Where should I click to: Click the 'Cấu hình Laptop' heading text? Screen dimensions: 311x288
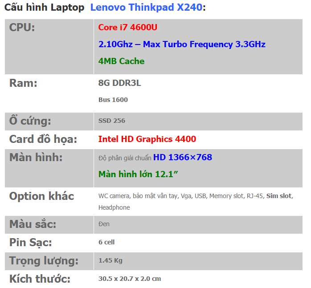point(44,8)
